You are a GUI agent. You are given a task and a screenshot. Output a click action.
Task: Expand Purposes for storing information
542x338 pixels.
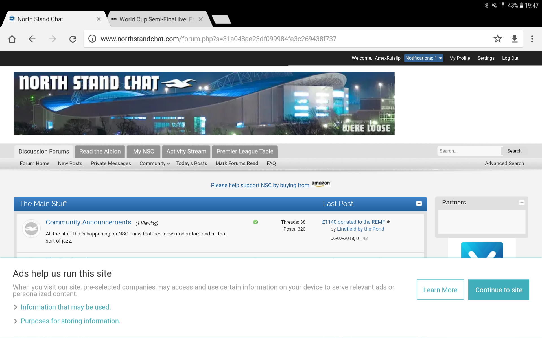point(70,321)
